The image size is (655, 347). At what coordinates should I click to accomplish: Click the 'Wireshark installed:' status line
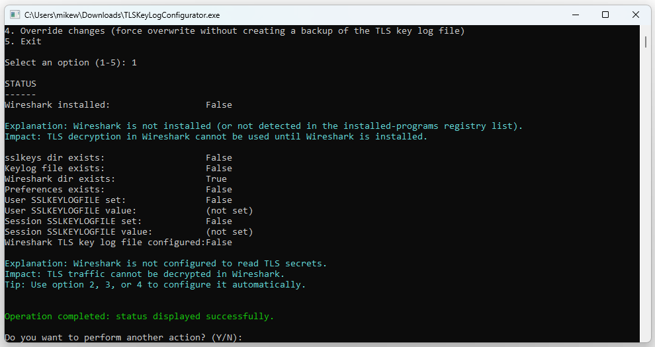[58, 105]
